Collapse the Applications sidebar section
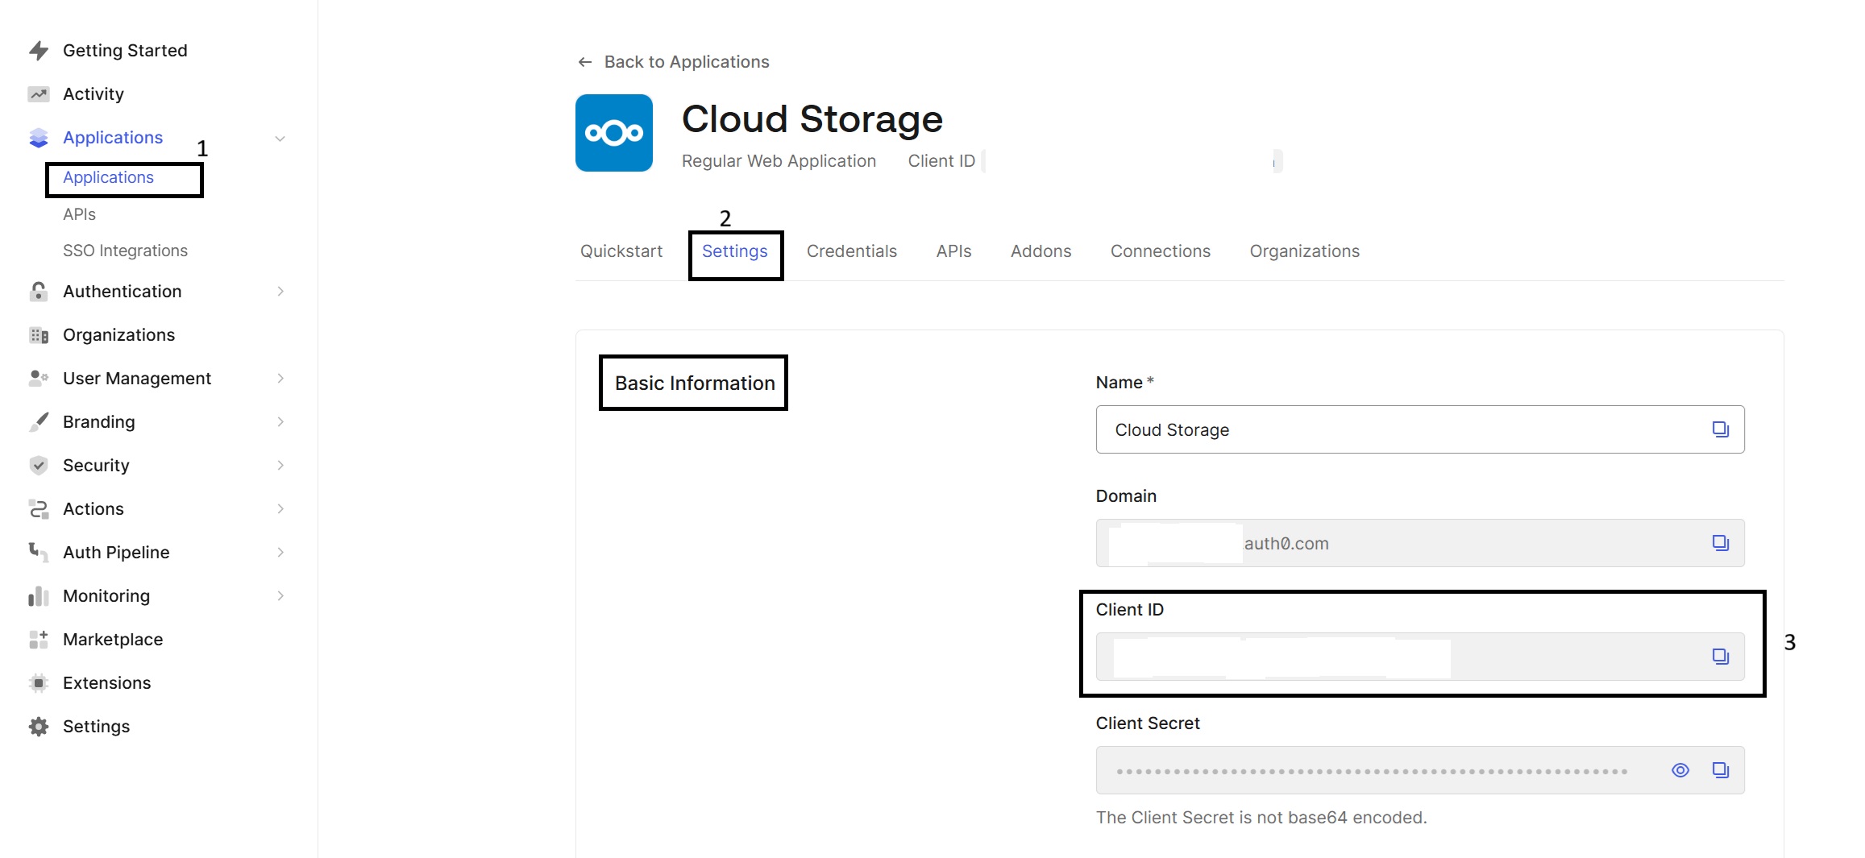This screenshot has width=1865, height=858. (x=280, y=139)
